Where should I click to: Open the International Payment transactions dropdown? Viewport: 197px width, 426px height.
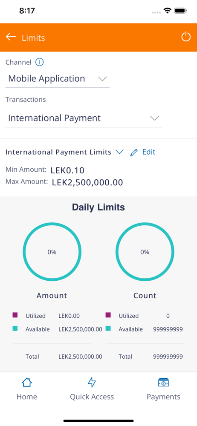[84, 118]
